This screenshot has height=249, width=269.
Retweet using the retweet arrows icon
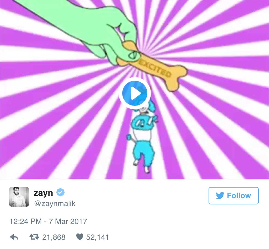tap(34, 237)
